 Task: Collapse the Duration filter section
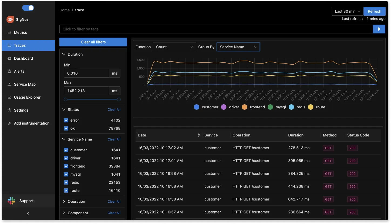point(63,54)
